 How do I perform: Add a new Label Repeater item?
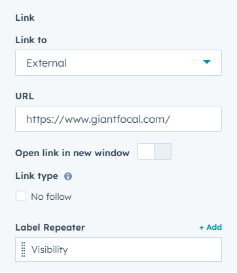coord(211,227)
